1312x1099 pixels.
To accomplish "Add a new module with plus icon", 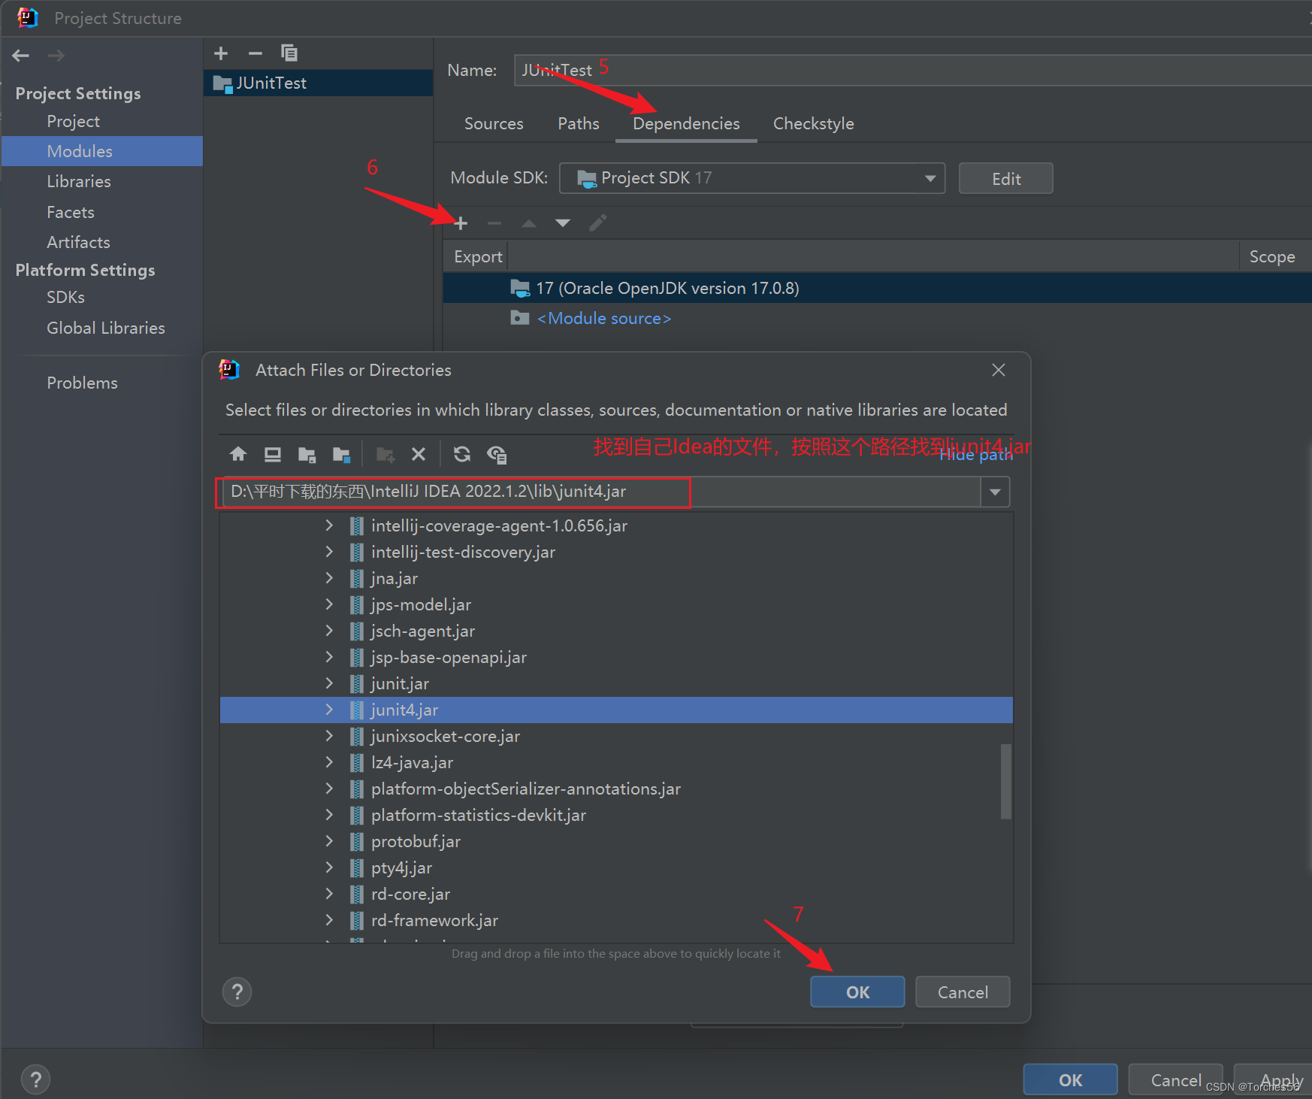I will coord(221,53).
